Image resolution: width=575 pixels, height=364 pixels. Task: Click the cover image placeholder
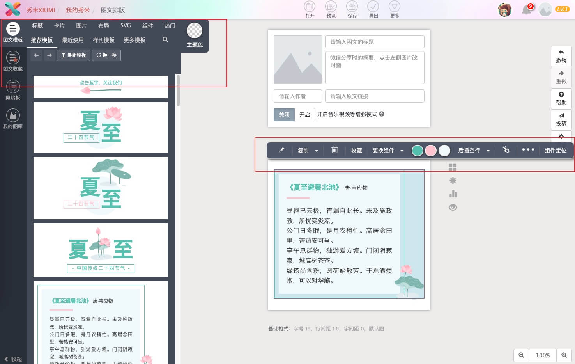click(298, 59)
